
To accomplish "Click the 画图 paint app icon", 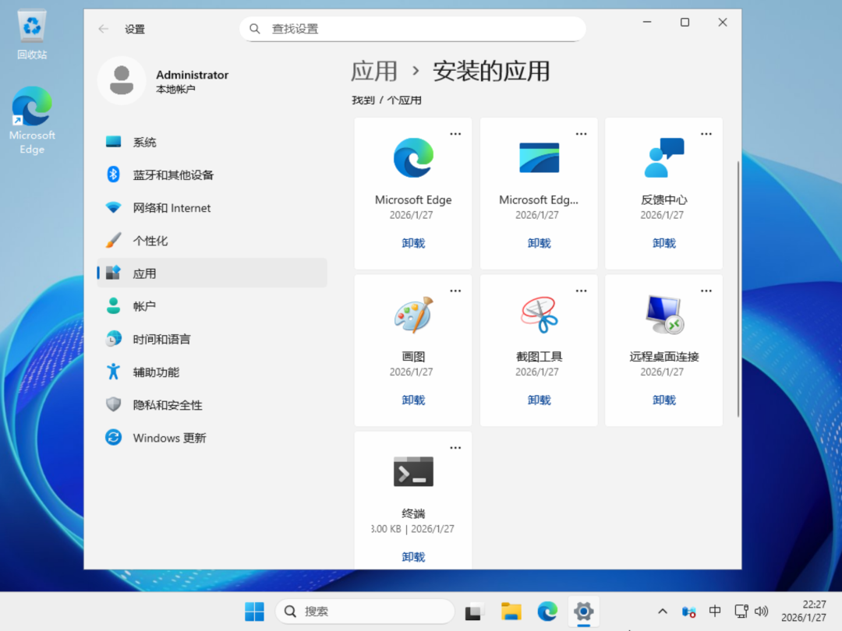I will (x=413, y=315).
